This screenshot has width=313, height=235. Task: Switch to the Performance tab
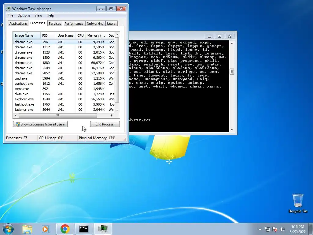point(74,24)
